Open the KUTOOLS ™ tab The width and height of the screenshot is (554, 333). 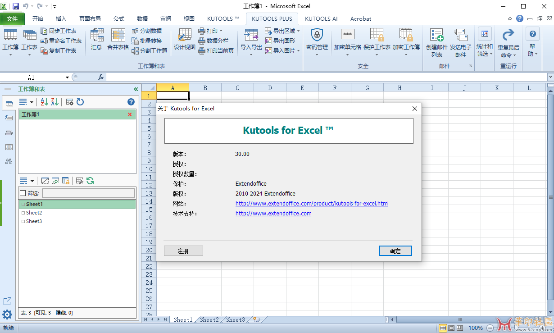point(223,18)
